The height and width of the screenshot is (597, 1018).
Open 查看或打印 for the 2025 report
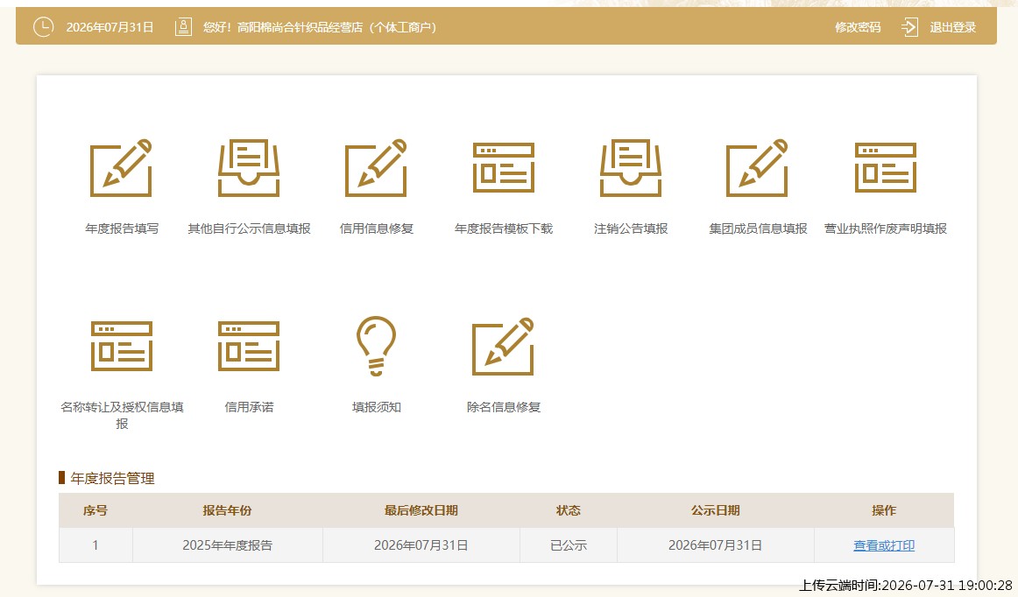pos(884,545)
